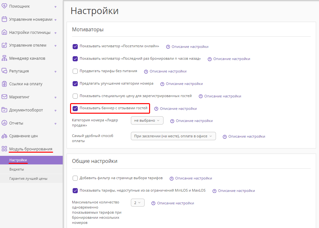Open Гарантия лучшей цены submenu item
Image resolution: width=319 pixels, height=228 pixels.
click(31, 179)
